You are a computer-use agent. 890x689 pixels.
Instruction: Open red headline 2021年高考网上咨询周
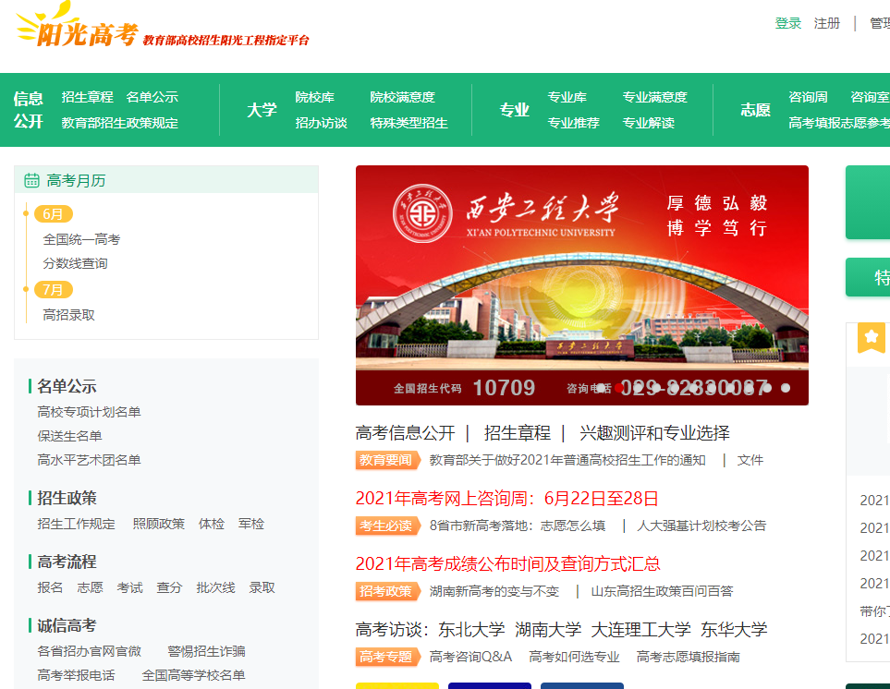506,499
